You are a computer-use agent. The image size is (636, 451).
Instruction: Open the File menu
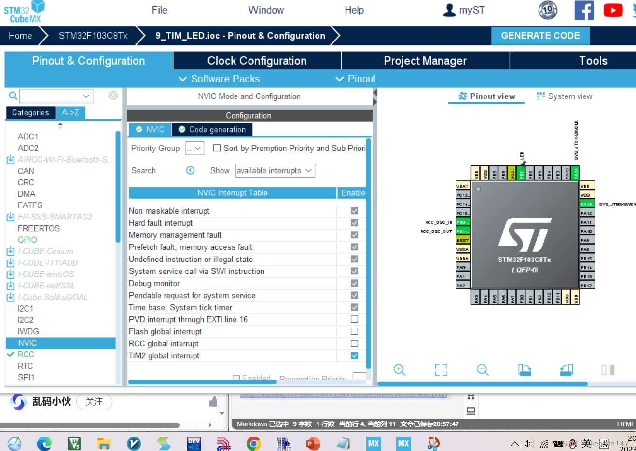pos(160,10)
